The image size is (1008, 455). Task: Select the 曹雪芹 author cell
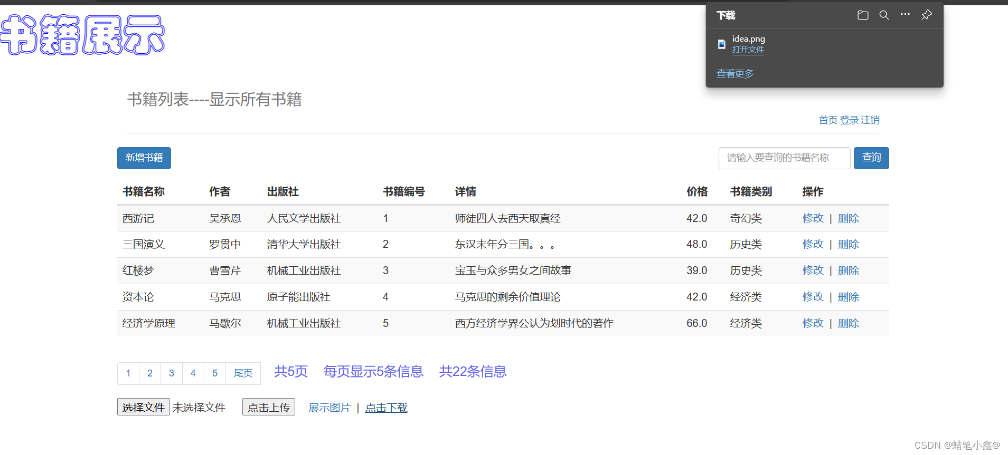[225, 270]
